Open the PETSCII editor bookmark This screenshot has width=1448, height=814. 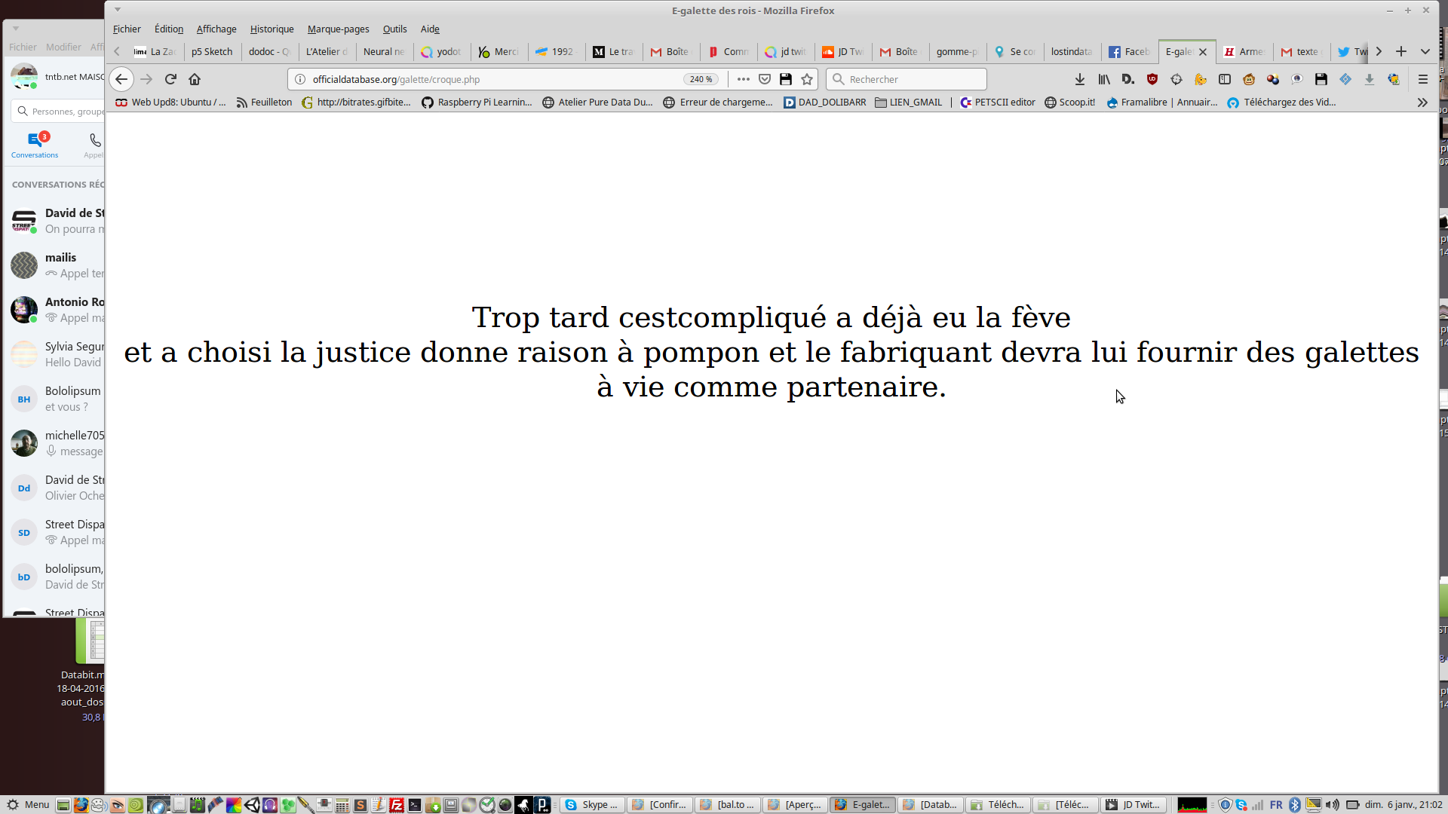[997, 103]
